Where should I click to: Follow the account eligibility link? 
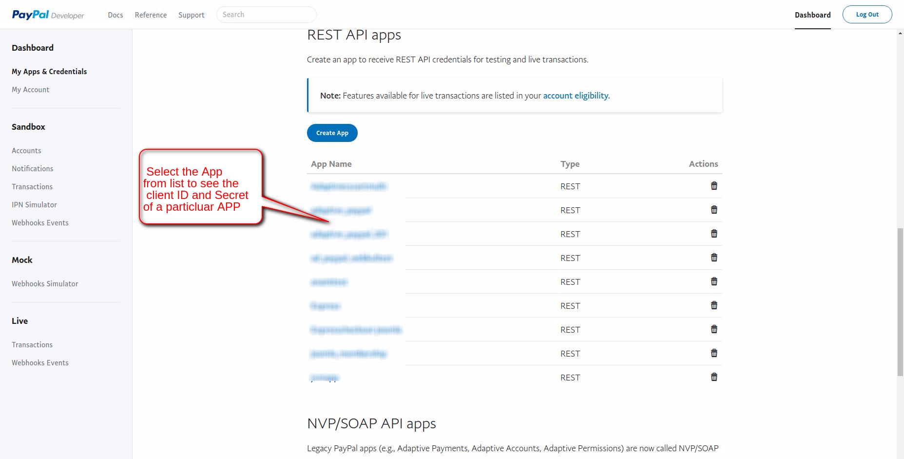[577, 96]
